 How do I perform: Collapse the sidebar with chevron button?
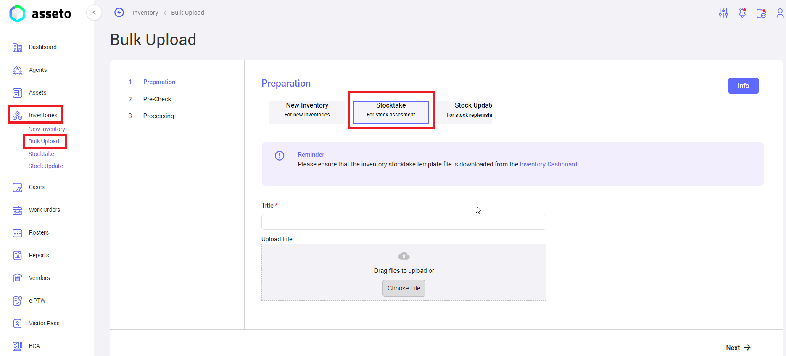pos(94,13)
